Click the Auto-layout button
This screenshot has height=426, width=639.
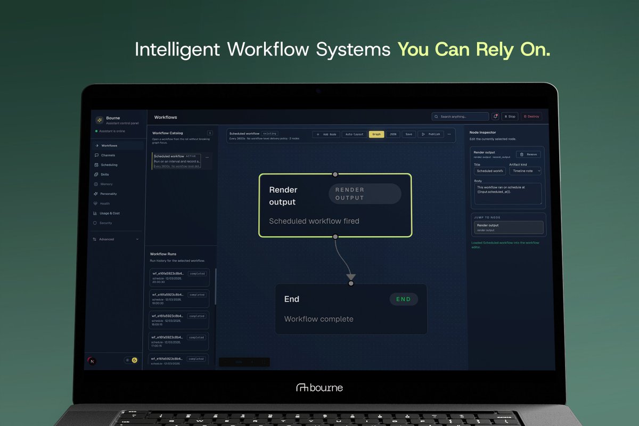(x=354, y=134)
